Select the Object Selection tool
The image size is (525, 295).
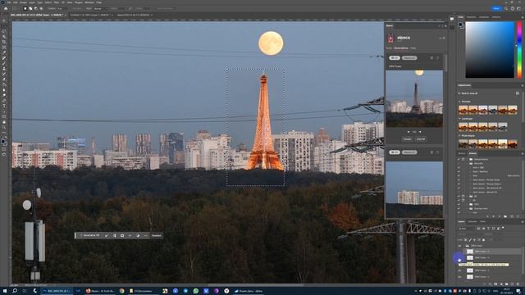pos(4,36)
